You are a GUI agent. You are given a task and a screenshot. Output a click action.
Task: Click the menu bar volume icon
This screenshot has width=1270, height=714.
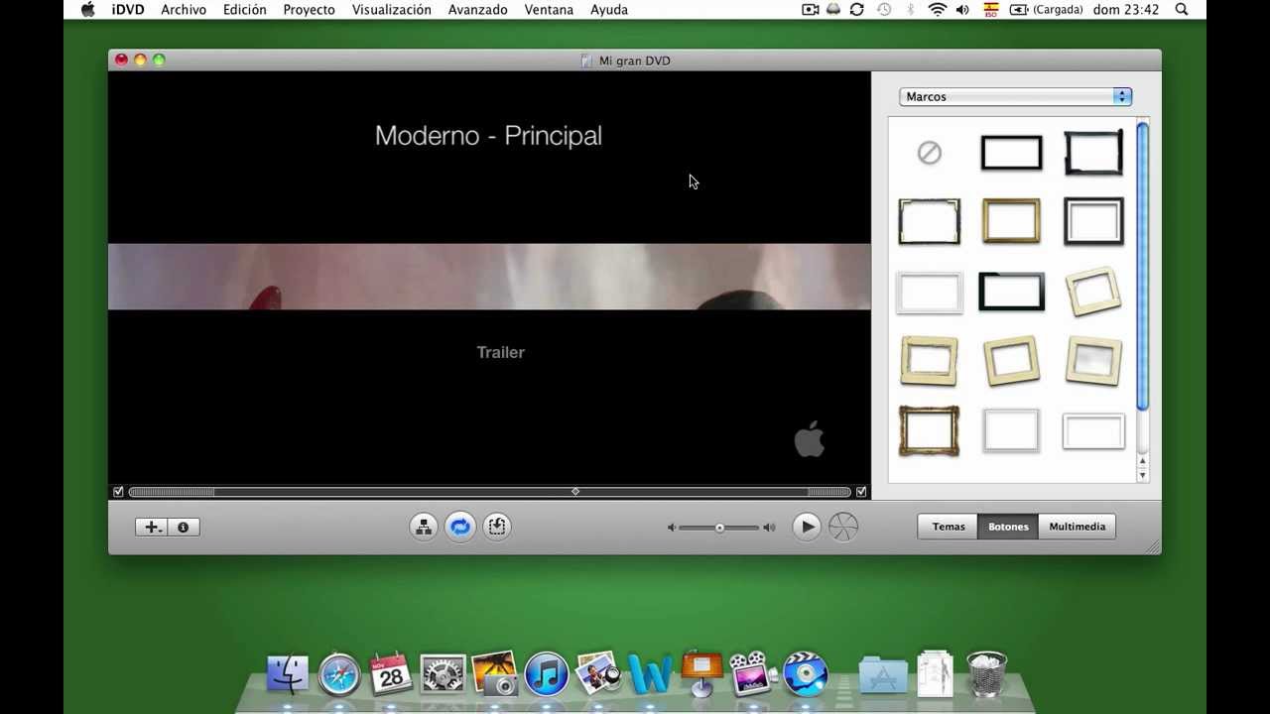(x=962, y=10)
